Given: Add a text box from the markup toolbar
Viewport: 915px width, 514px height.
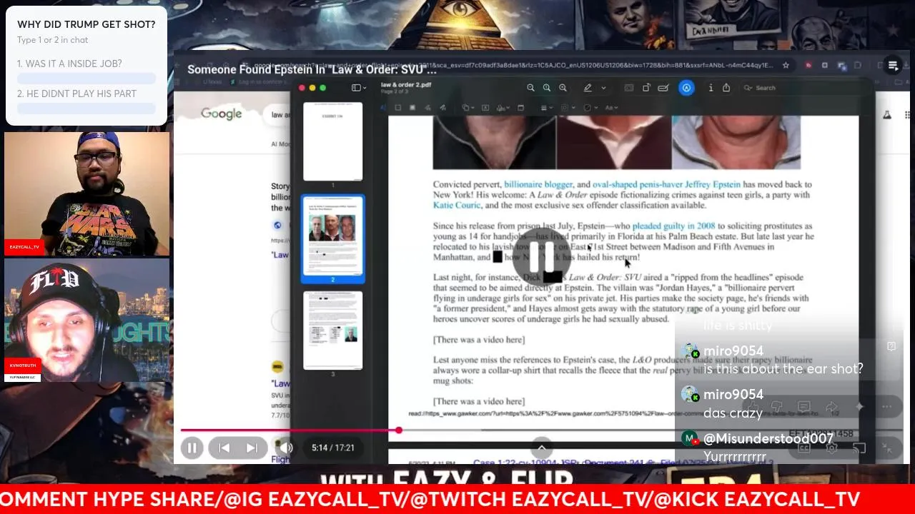Looking at the screenshot, I should click(x=485, y=108).
